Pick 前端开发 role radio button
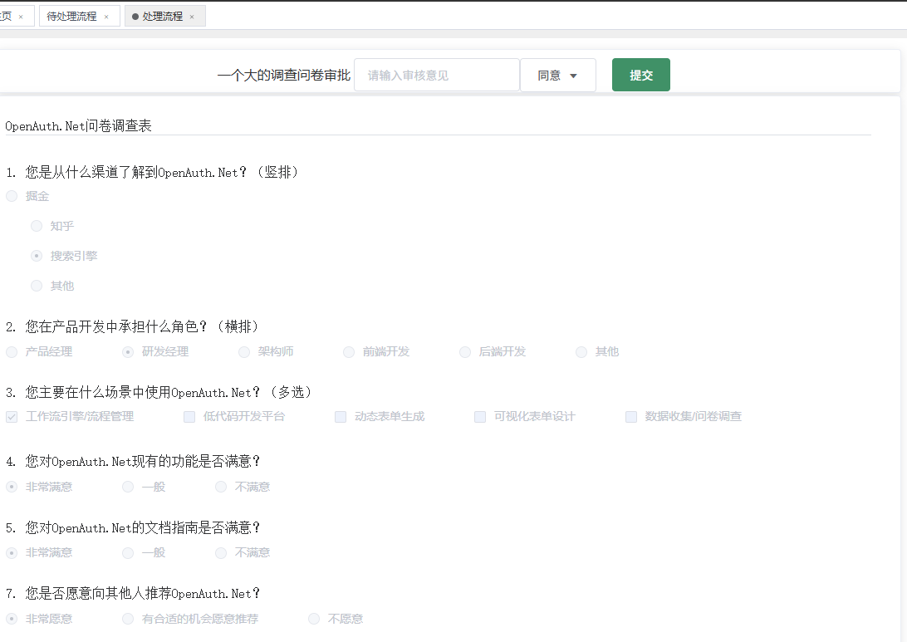Screen dimensions: 907x642 tap(349, 351)
